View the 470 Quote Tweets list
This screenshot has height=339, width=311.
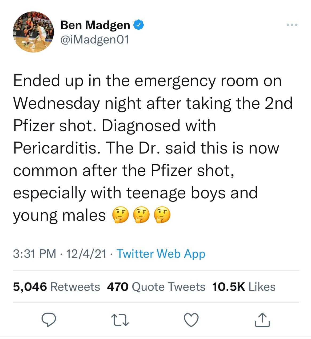[x=156, y=287]
